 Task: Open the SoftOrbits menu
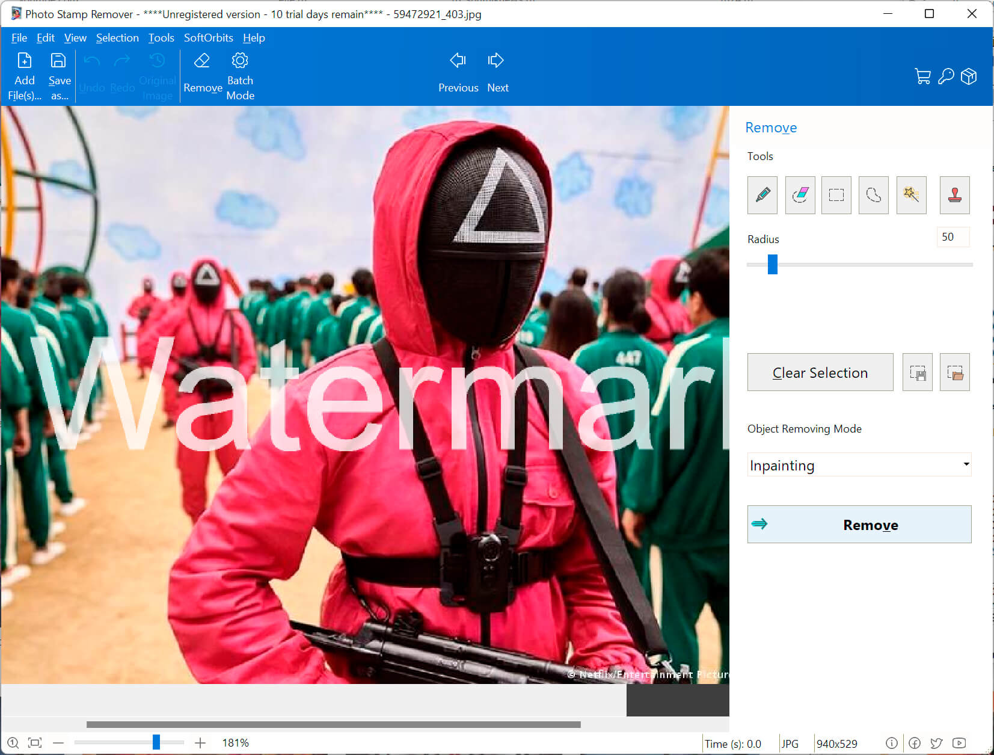click(209, 38)
